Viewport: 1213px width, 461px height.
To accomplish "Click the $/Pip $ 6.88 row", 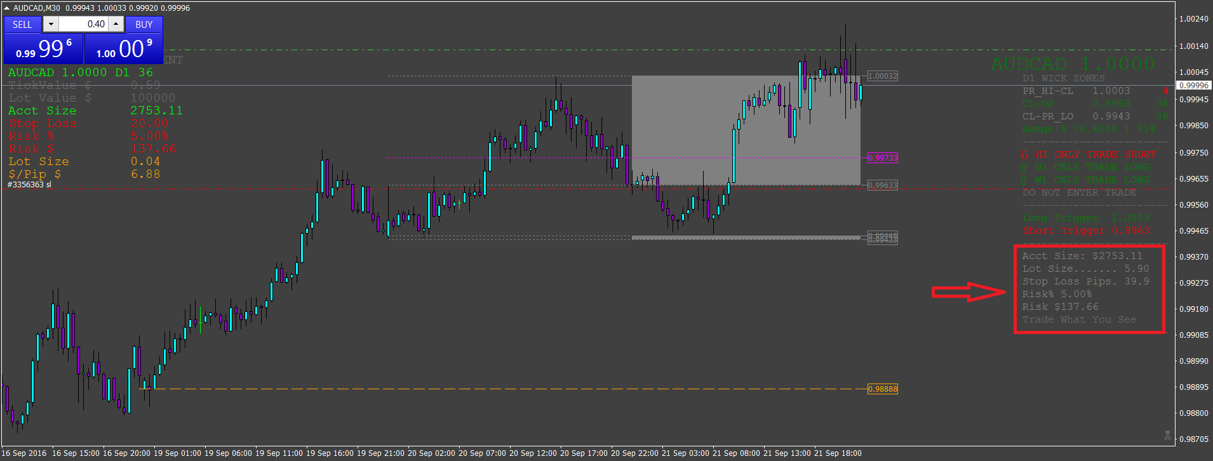I will click(x=84, y=174).
